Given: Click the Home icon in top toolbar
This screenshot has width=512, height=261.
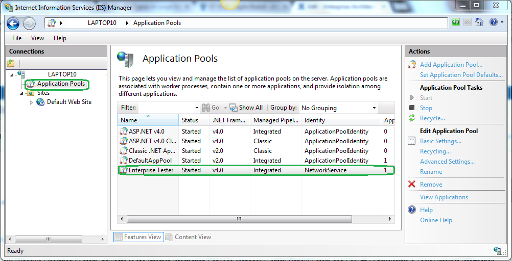Looking at the screenshot, I should (479, 22).
